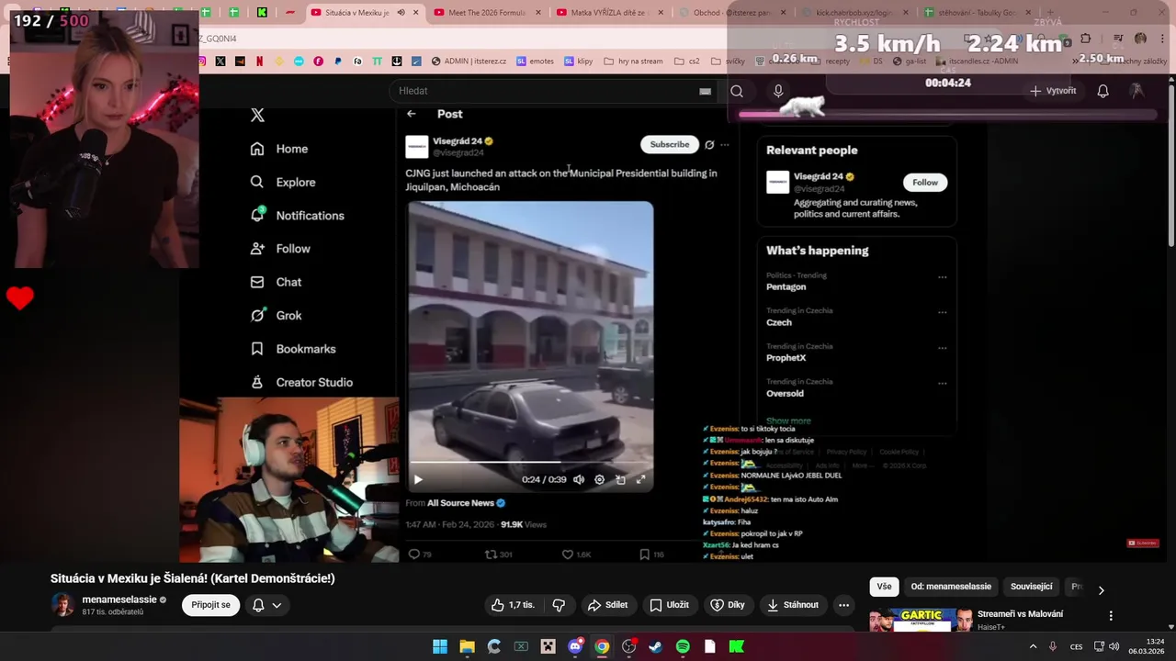The image size is (1176, 661).
Task: Click the Díky thanks button
Action: [728, 605]
